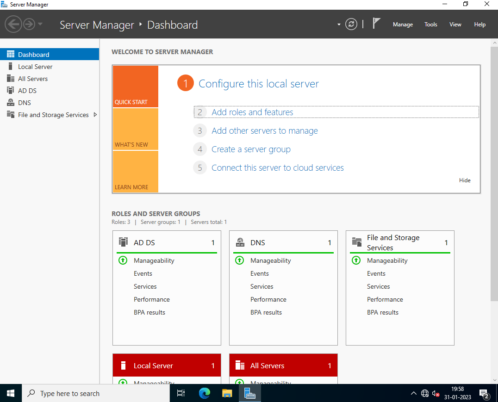The height and width of the screenshot is (402, 498).
Task: Open BPA results in File and Storage tile
Action: 383,312
